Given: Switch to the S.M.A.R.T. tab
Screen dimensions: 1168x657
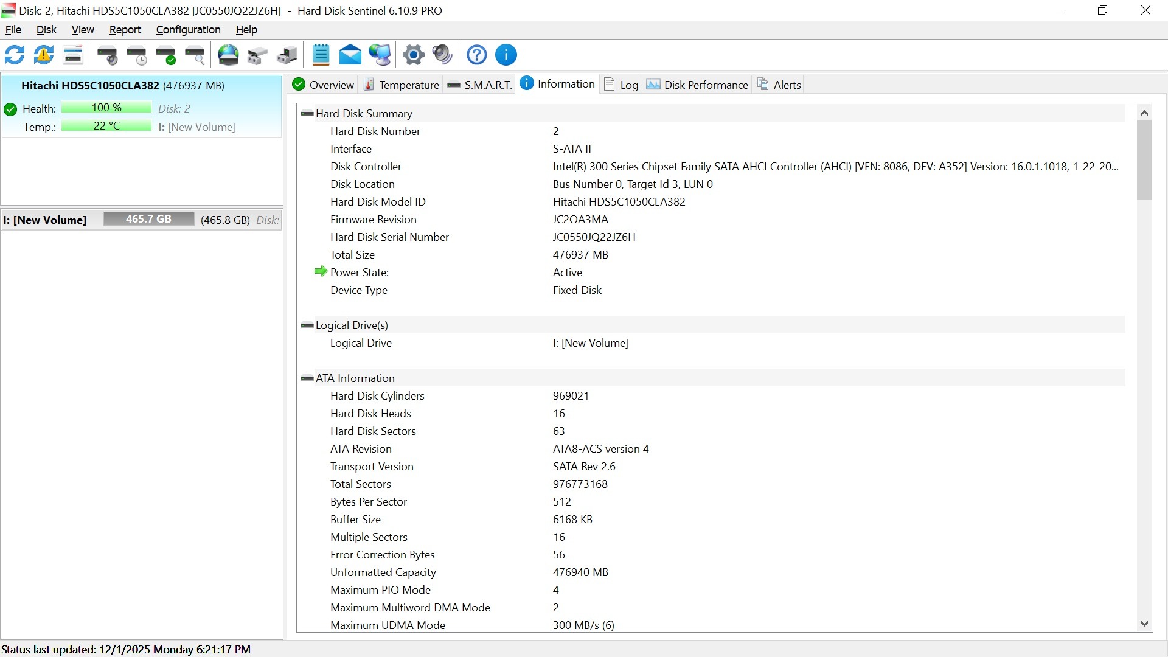Looking at the screenshot, I should coord(480,85).
